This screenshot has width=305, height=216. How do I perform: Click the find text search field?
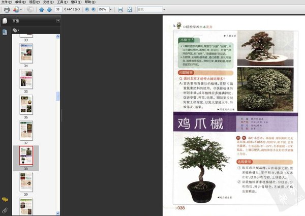click(x=150, y=9)
